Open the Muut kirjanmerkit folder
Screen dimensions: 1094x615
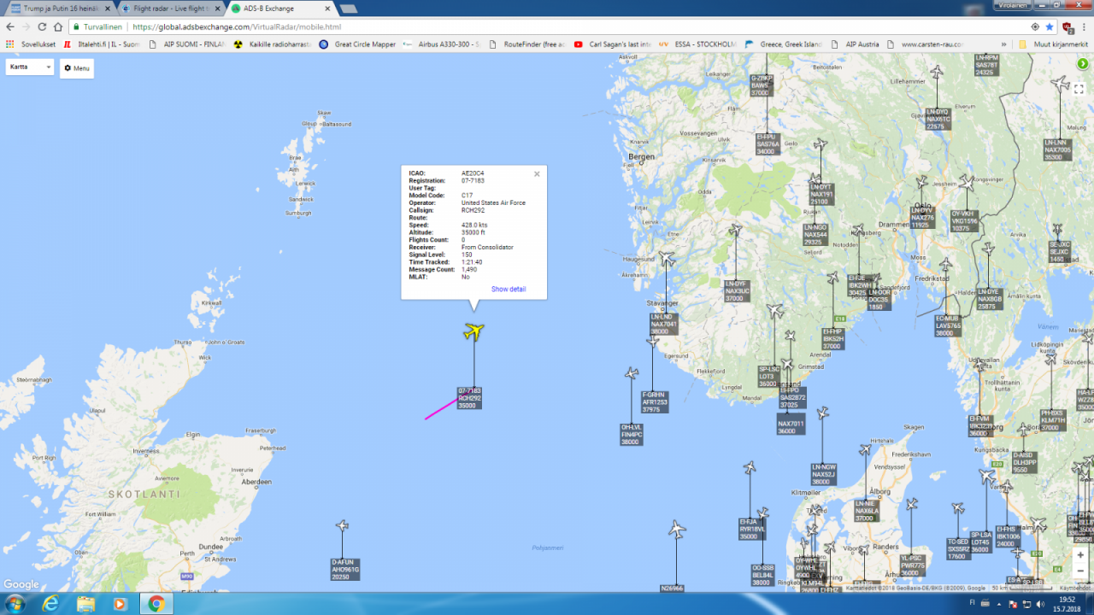1053,44
